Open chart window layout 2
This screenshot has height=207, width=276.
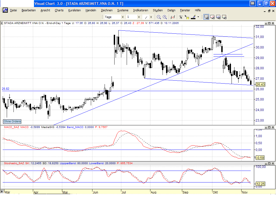click(212, 17)
